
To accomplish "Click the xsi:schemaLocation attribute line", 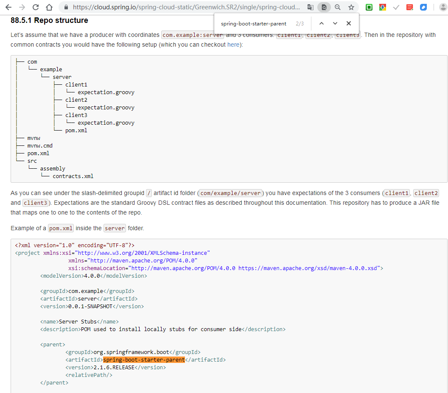I will (226, 268).
